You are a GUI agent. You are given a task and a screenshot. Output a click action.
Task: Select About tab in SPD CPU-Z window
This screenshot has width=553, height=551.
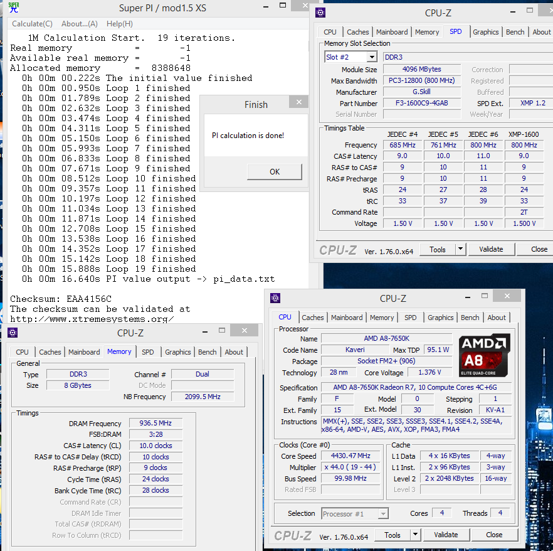pyautogui.click(x=541, y=32)
